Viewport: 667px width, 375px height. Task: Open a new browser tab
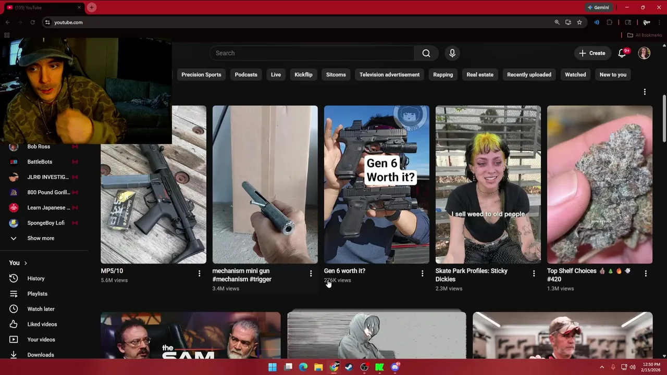click(92, 7)
